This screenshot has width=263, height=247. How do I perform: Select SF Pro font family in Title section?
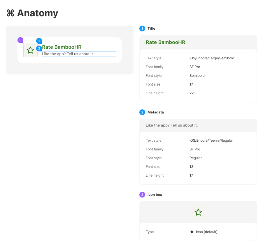[x=195, y=67]
